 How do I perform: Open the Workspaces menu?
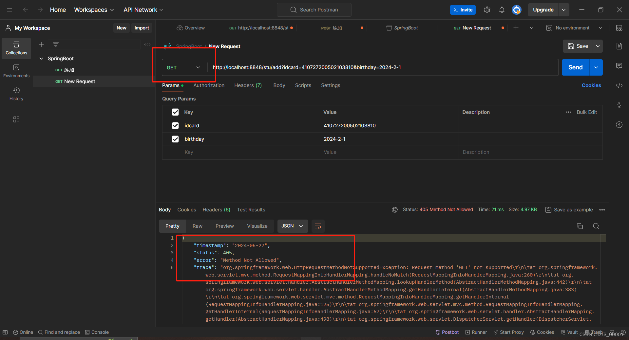coord(94,10)
